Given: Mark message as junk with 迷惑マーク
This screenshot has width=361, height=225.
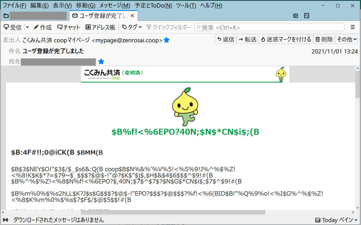Looking at the screenshot, I should point(285,39).
